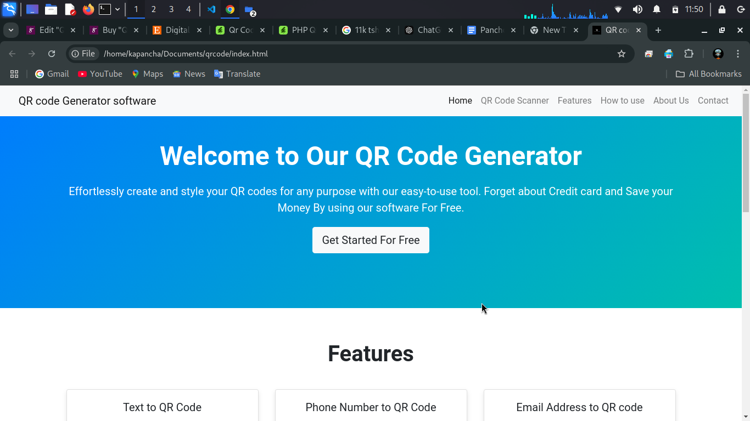This screenshot has height=421, width=750.
Task: Click "Get Started For Free"
Action: tap(371, 240)
